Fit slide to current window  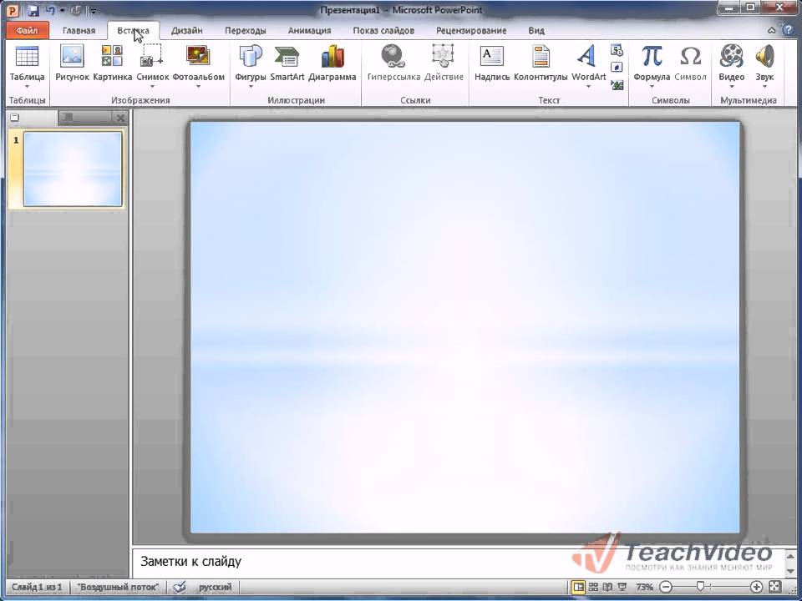(775, 587)
